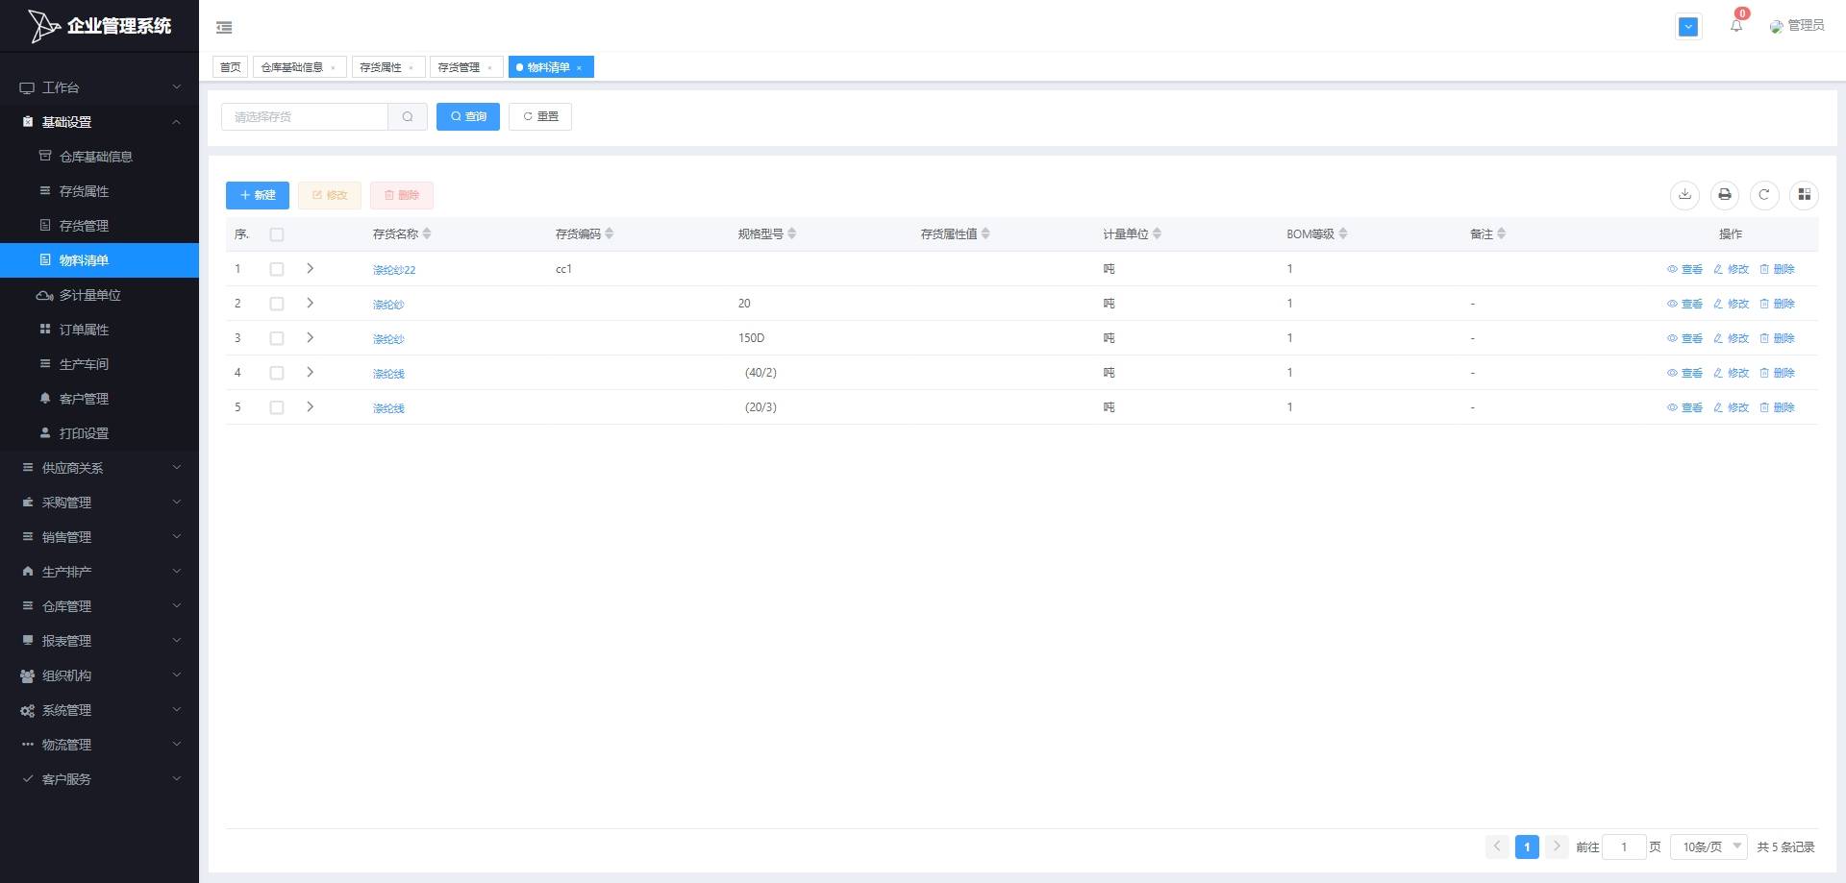Close the 仓库基础信息 tab
The height and width of the screenshot is (883, 1846).
pyautogui.click(x=333, y=68)
